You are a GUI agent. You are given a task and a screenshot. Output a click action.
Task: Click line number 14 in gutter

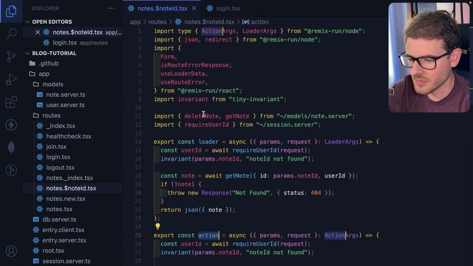(138, 141)
